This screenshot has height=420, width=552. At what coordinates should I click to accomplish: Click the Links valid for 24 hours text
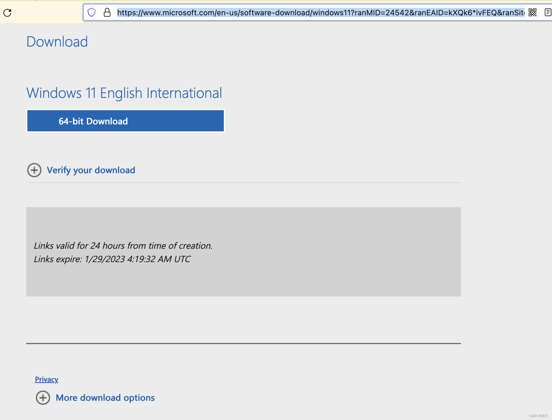[123, 246]
